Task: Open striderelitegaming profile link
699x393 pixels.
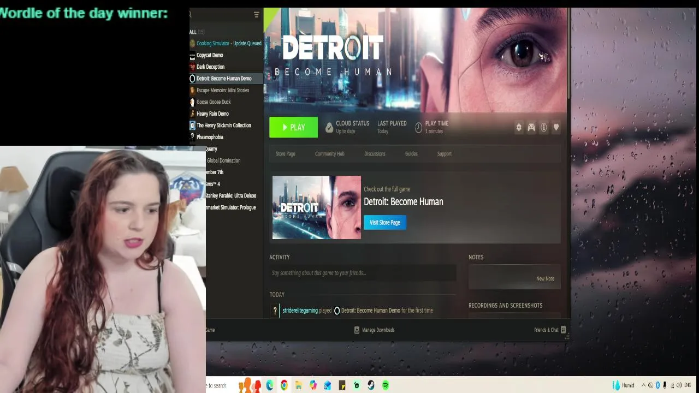Action: (300, 311)
